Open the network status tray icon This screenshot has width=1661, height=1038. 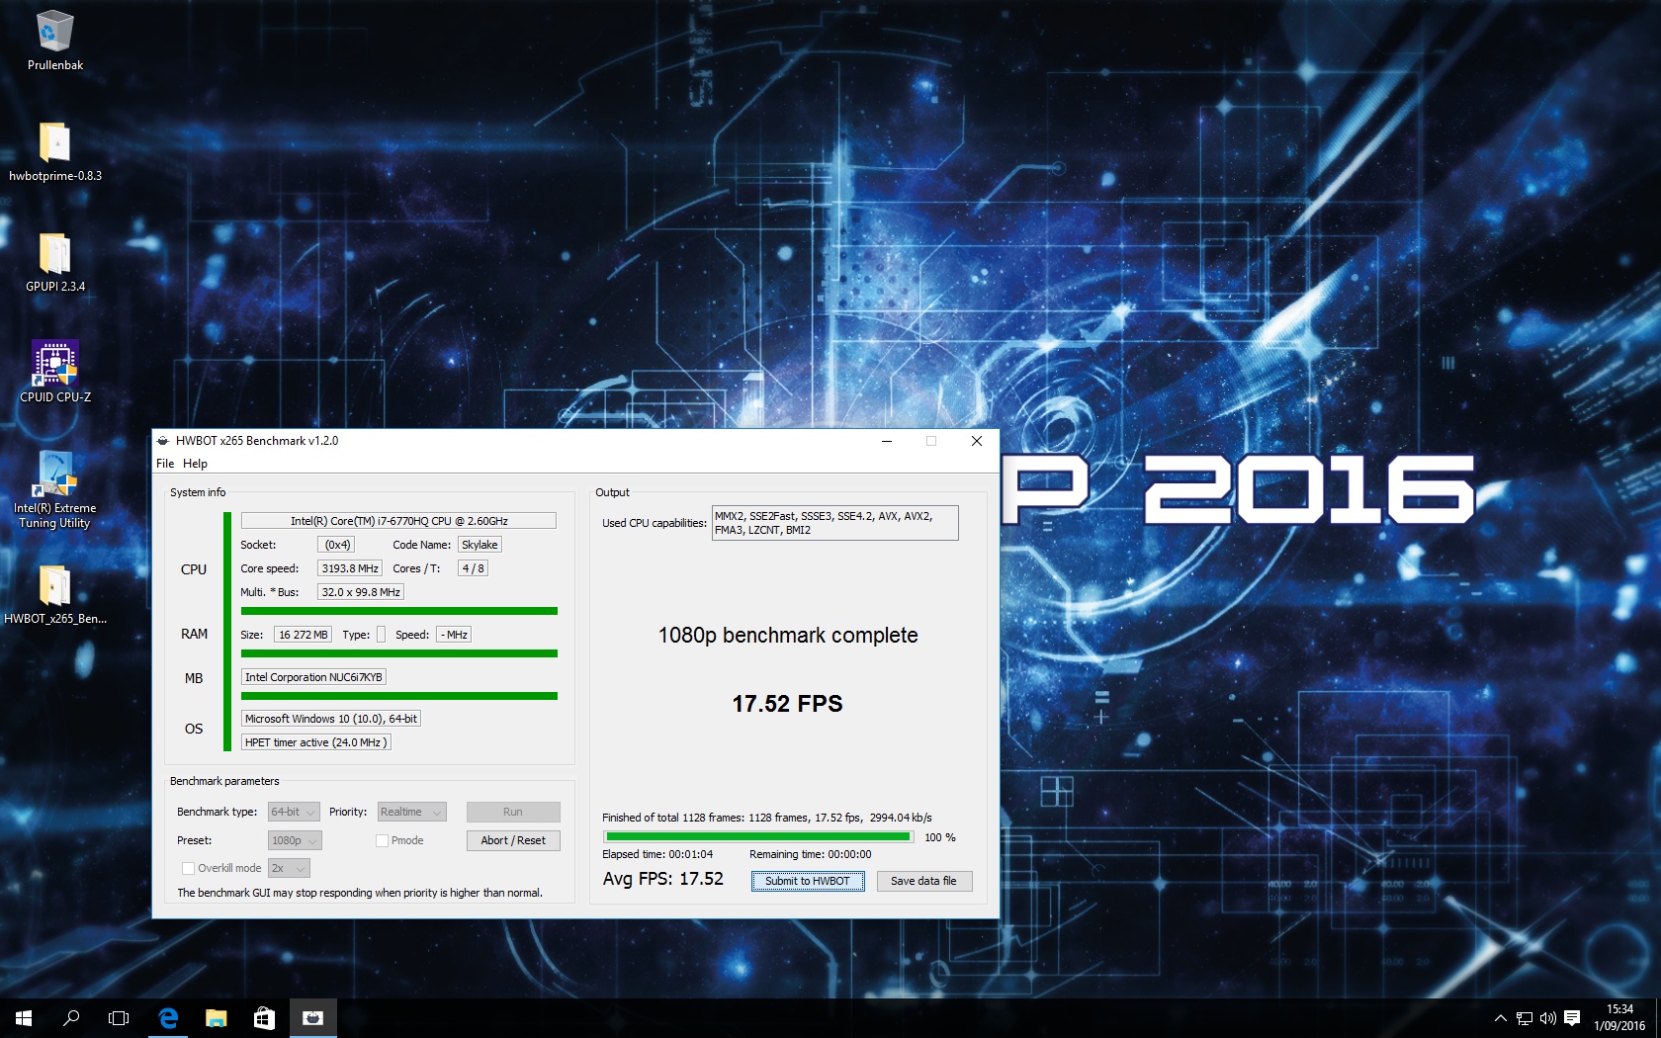pos(1525,1018)
